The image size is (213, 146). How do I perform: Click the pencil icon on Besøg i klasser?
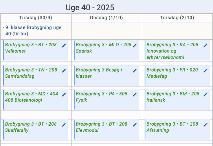coord(135,71)
